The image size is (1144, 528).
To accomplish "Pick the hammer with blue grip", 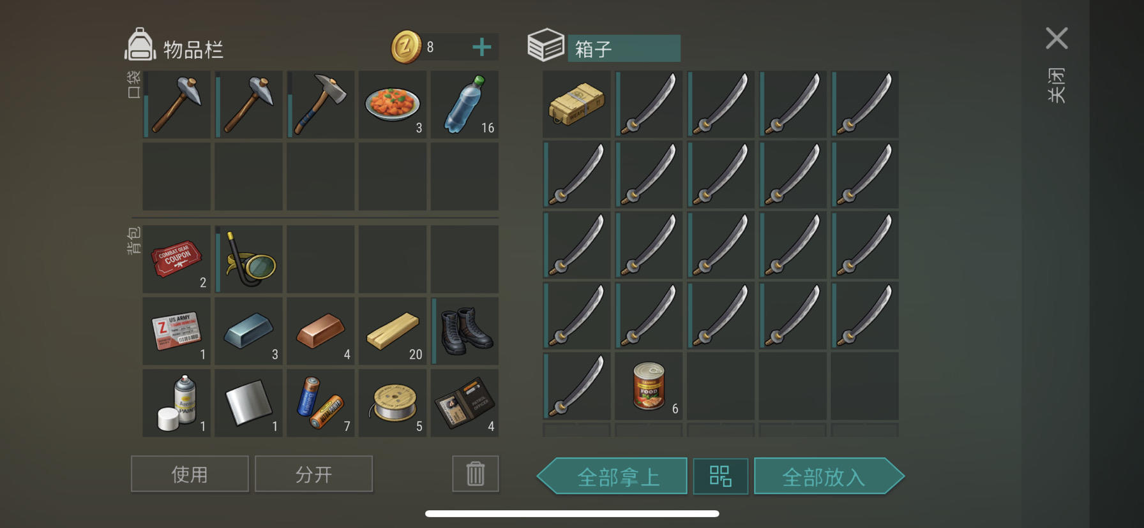I will (x=320, y=105).
